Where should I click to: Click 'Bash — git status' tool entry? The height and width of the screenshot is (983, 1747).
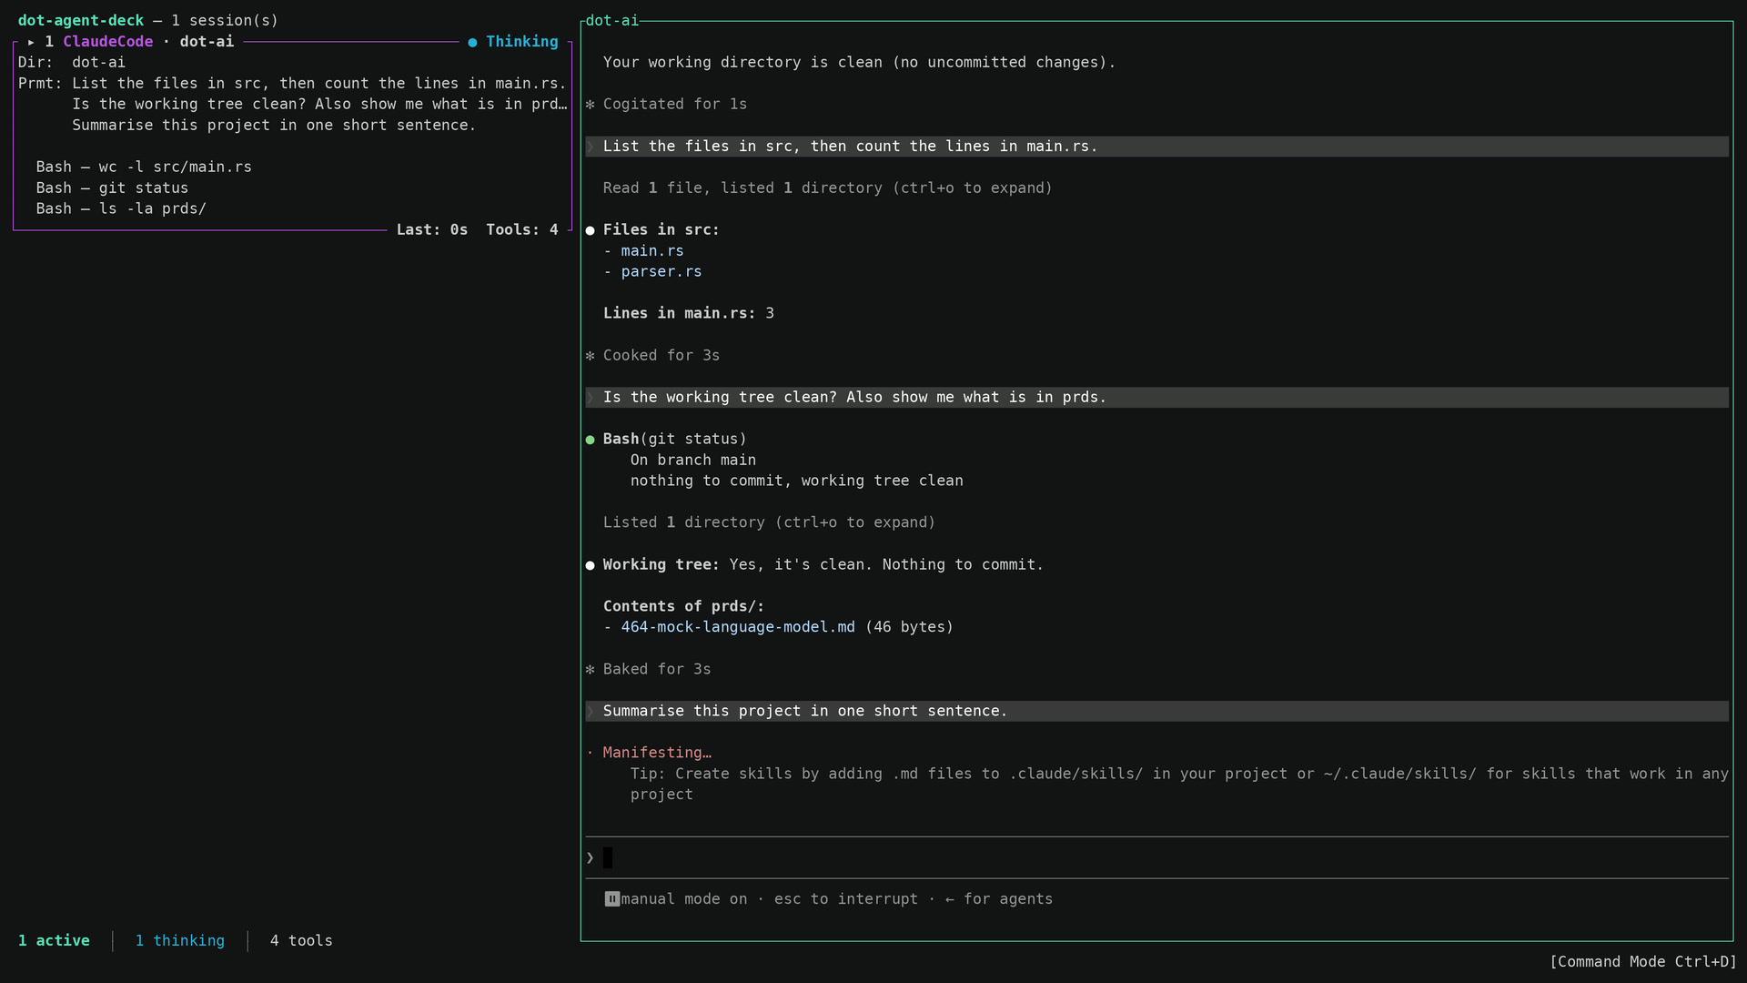click(112, 188)
